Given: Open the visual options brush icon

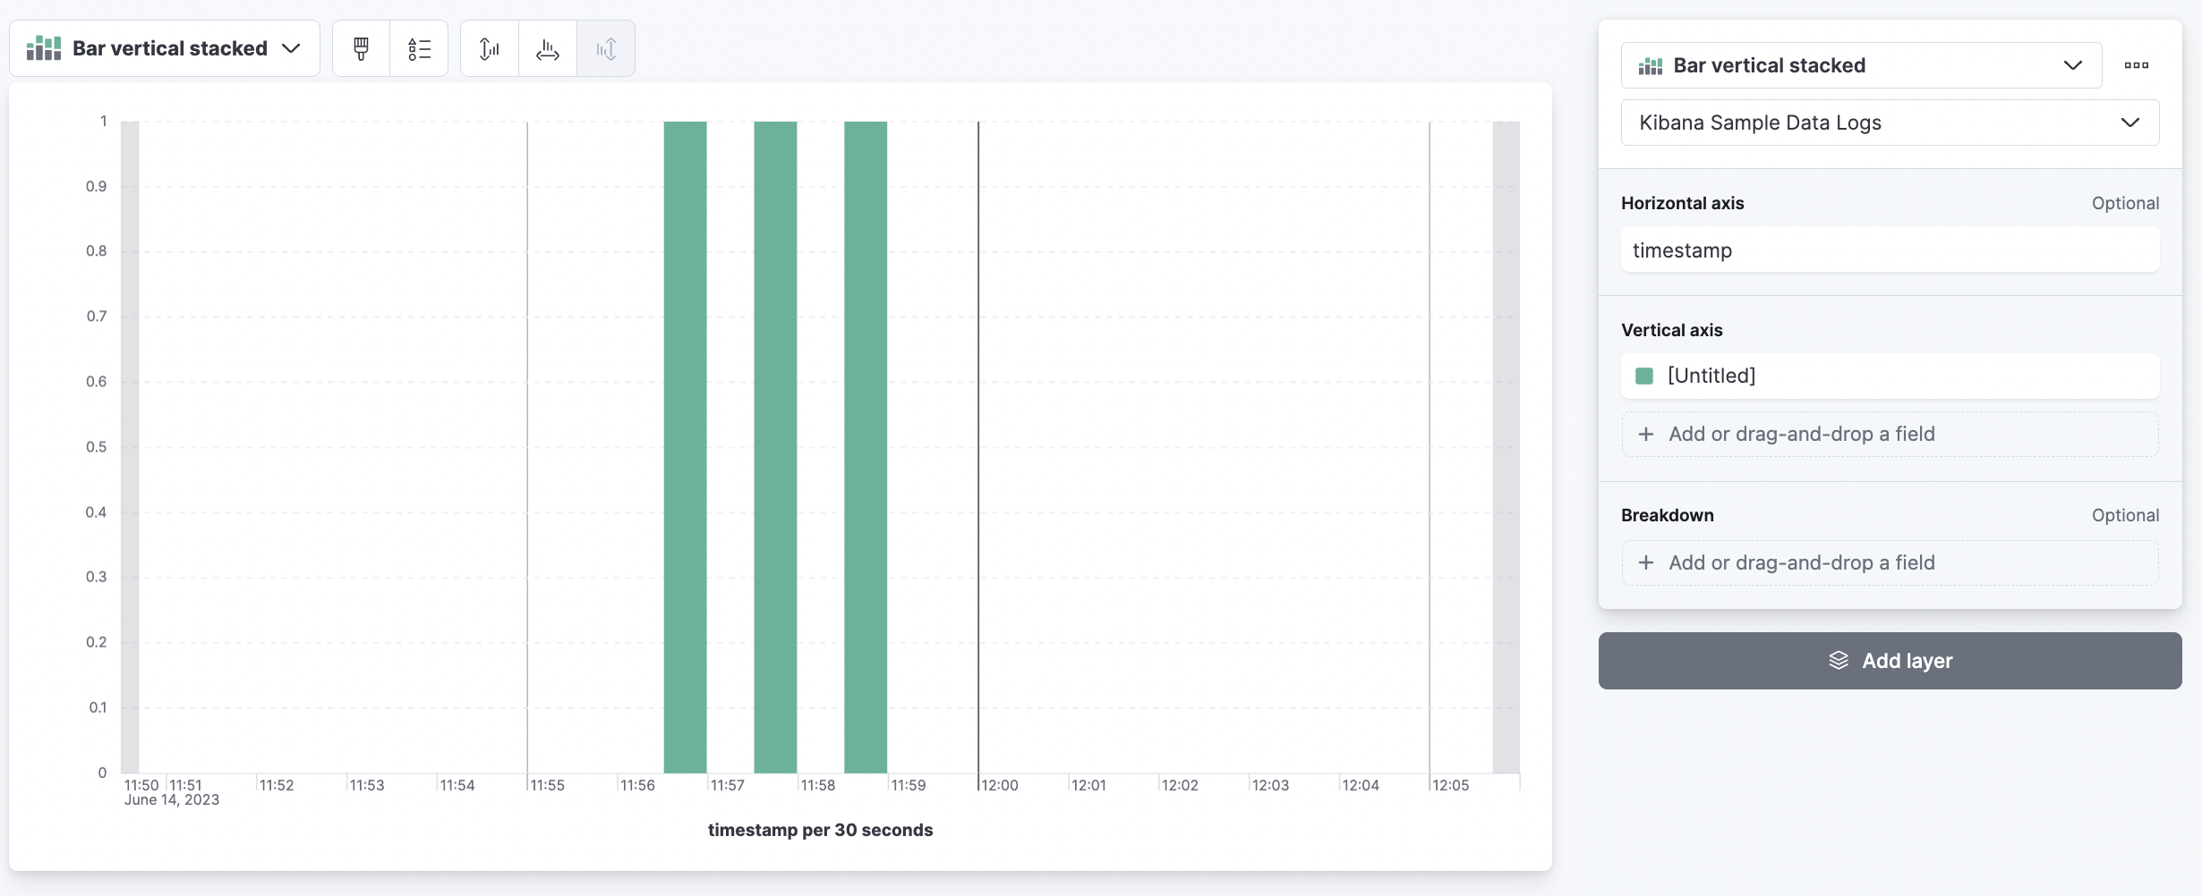Looking at the screenshot, I should click(362, 48).
